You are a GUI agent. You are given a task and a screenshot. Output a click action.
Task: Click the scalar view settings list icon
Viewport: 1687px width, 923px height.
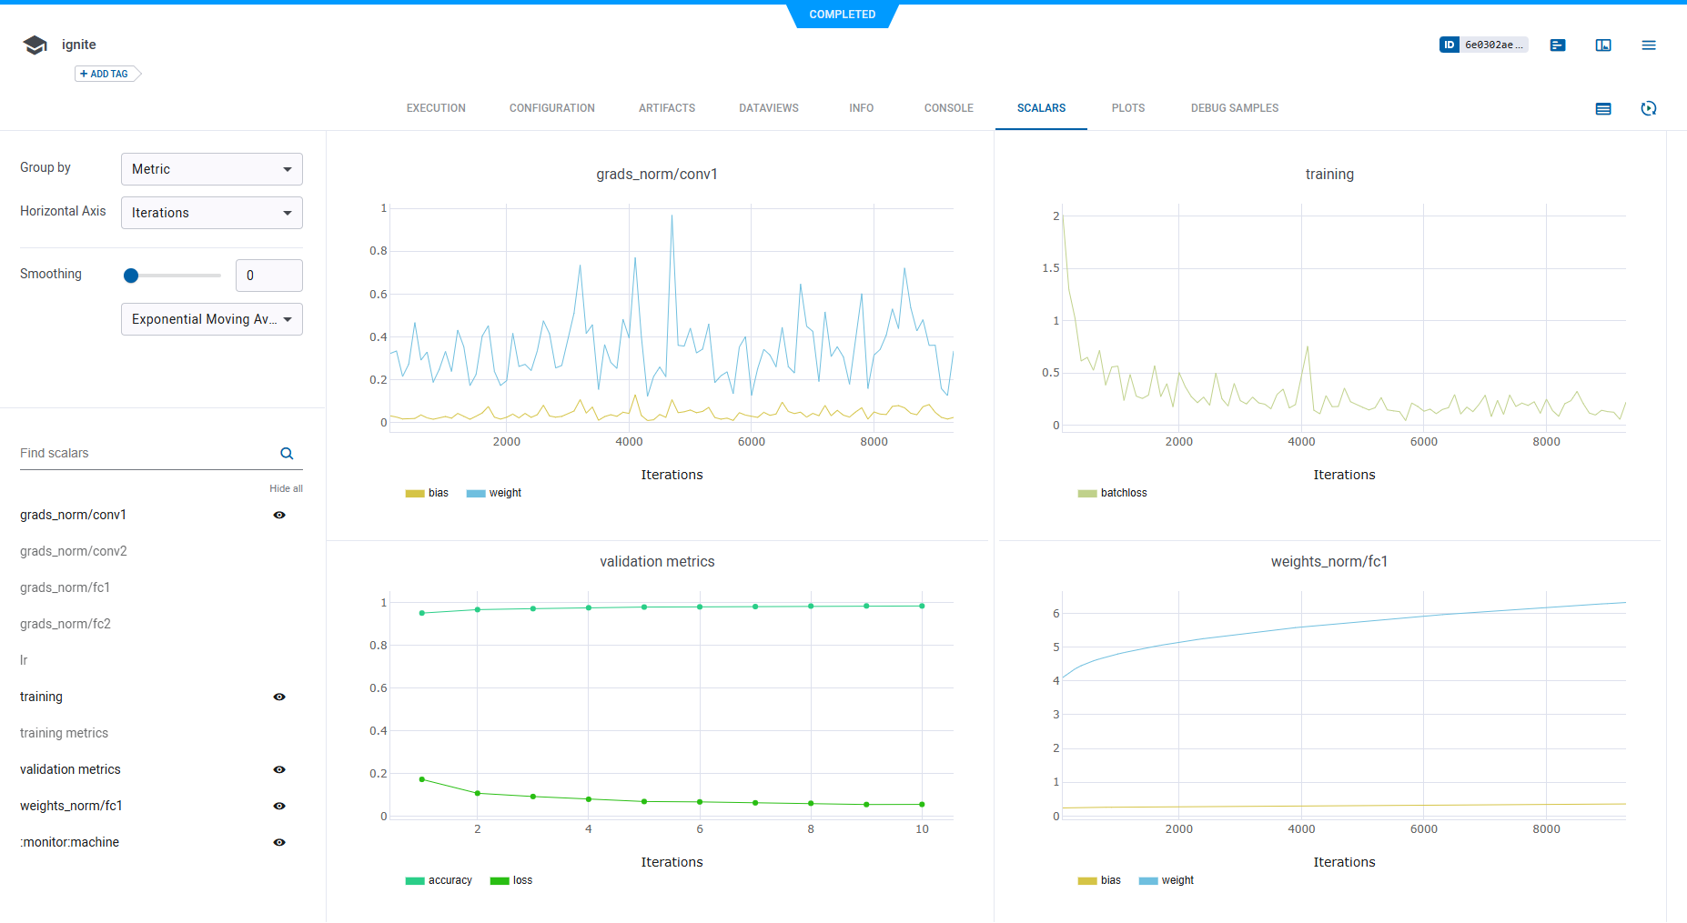(1603, 109)
